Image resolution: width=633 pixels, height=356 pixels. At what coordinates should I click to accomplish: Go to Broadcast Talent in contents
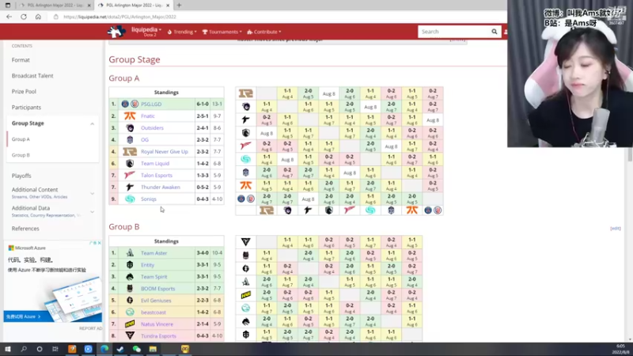coord(32,76)
